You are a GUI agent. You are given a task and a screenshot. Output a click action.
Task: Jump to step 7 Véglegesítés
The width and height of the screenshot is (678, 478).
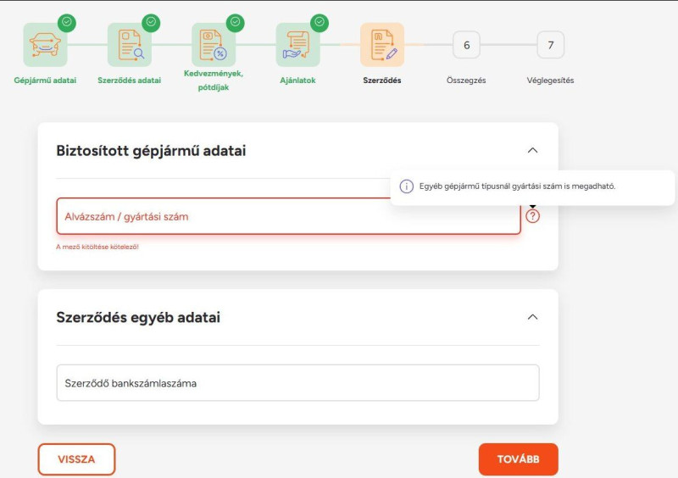click(550, 45)
